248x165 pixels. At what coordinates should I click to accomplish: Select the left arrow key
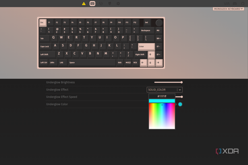[x=143, y=63]
